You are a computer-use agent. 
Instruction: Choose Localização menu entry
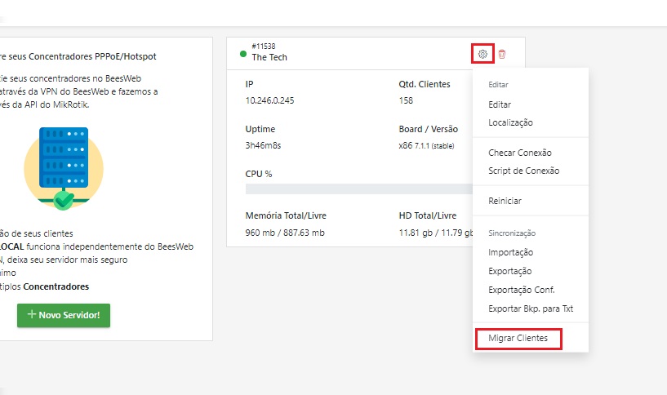[x=510, y=123]
